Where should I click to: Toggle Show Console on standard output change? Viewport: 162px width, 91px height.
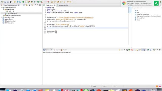[x=143, y=50]
